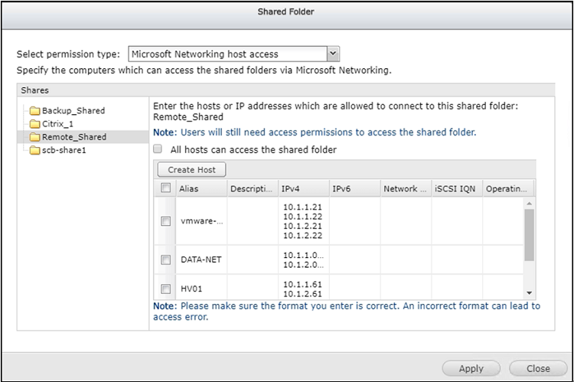Click the iSCSI IQN column header
The width and height of the screenshot is (574, 382).
tap(457, 188)
